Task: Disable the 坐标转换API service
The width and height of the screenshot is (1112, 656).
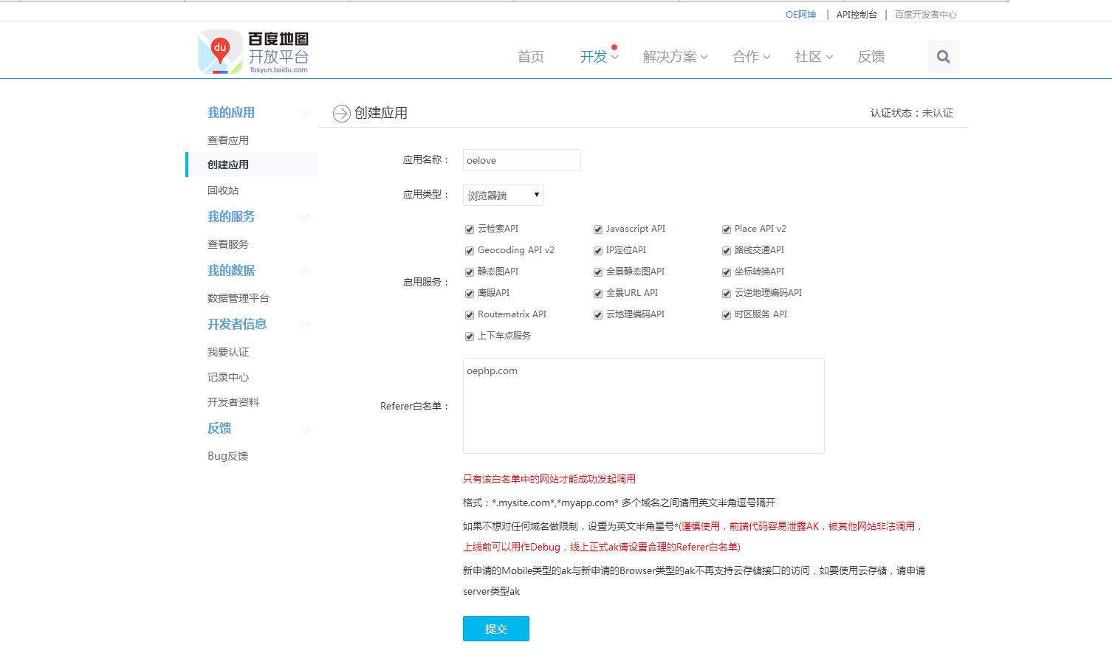Action: click(x=727, y=272)
